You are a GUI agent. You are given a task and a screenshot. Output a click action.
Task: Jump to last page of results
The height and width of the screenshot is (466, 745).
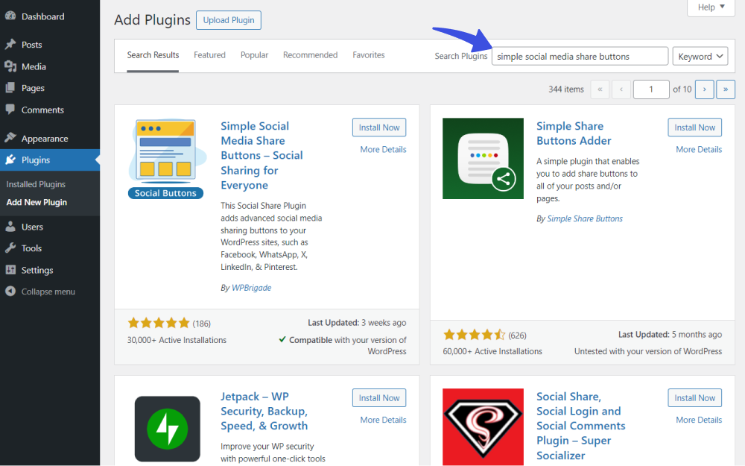pos(726,89)
